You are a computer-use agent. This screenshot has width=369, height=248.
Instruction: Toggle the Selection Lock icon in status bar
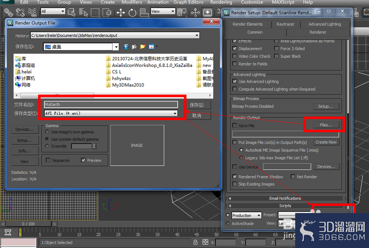195,242
